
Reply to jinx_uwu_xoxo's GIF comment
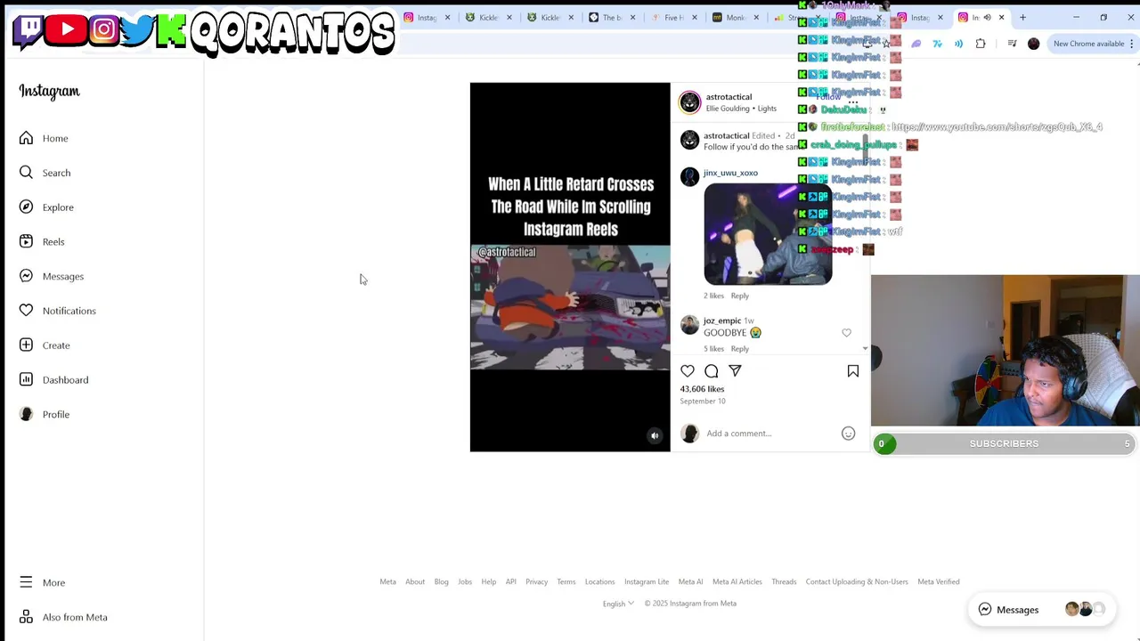click(x=740, y=296)
